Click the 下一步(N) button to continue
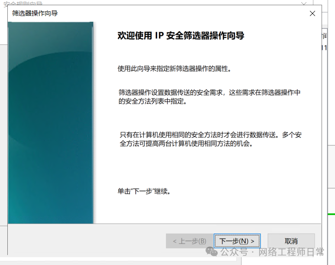This screenshot has width=335, height=265. click(x=237, y=241)
